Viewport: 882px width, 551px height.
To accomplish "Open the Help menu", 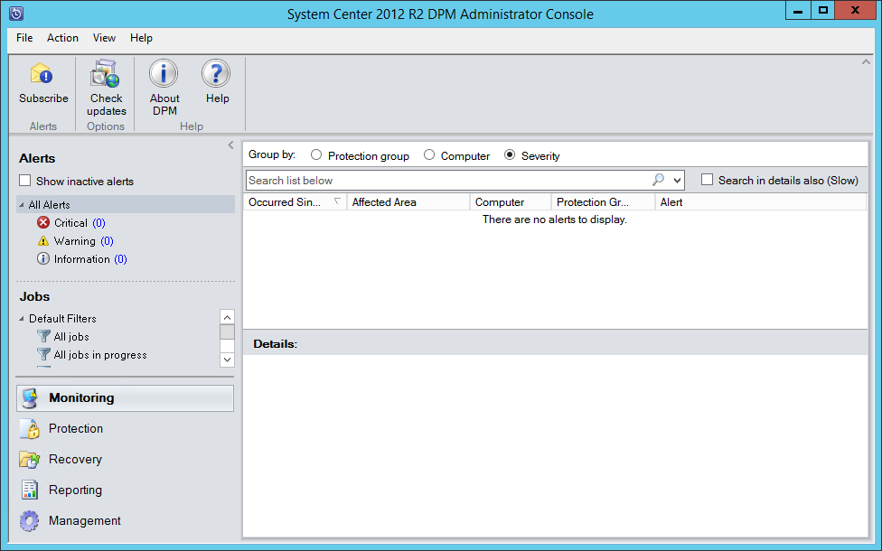I will [141, 38].
